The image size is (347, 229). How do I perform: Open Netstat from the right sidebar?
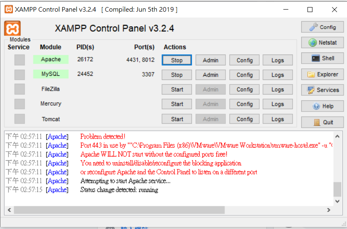(x=322, y=42)
